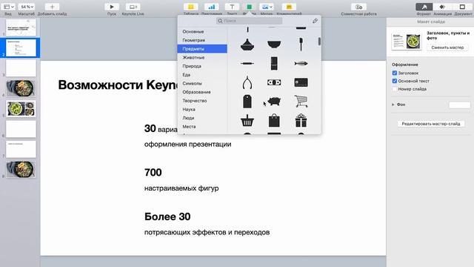Select slide 1 thumbnail
The width and height of the screenshot is (474, 267).
pos(21,27)
